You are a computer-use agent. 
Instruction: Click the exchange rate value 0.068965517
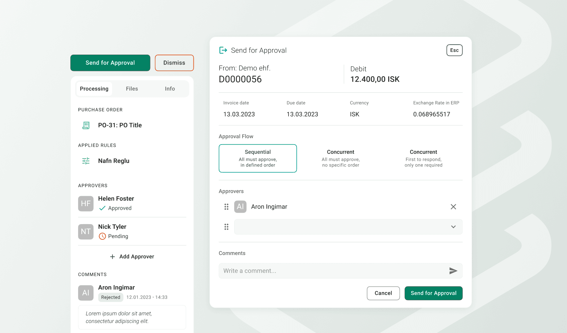pyautogui.click(x=432, y=114)
